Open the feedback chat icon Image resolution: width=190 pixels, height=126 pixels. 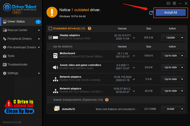point(168,3)
